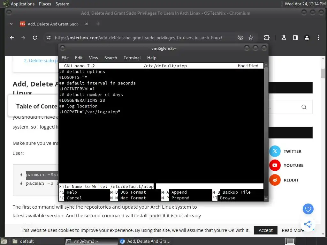The height and width of the screenshot is (245, 327).
Task: Select the Add, Delete And Grant Sudo tab
Action: [53, 24]
